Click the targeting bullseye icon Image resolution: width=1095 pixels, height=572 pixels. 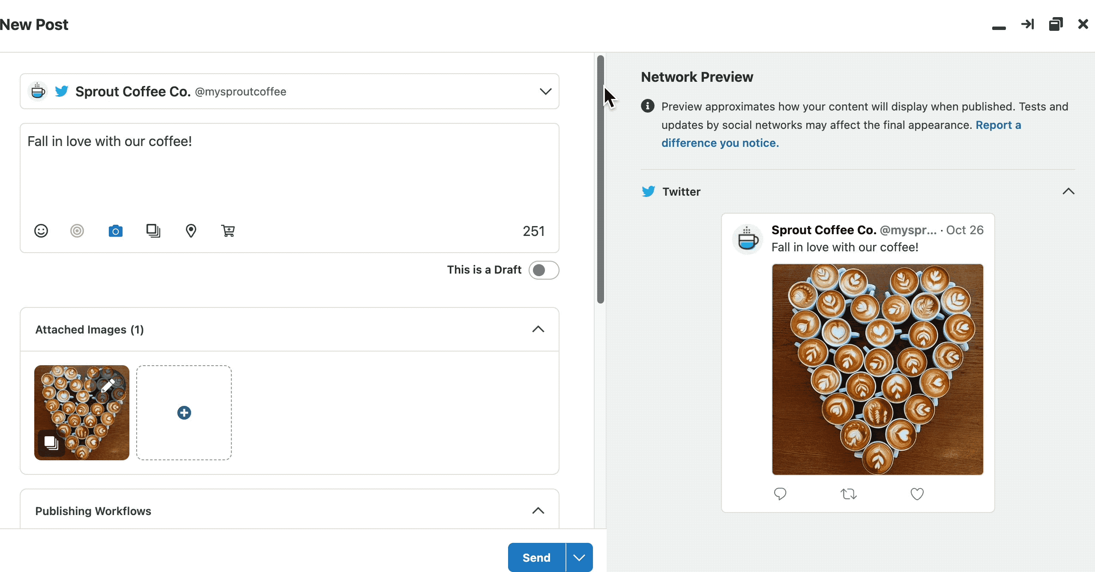(x=77, y=231)
